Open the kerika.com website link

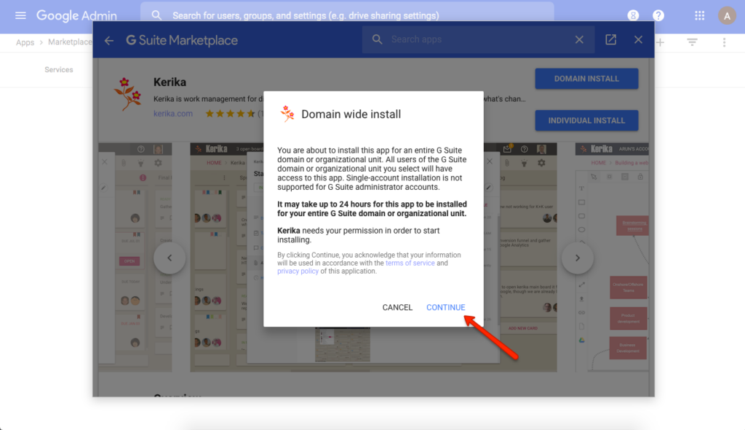click(x=173, y=114)
